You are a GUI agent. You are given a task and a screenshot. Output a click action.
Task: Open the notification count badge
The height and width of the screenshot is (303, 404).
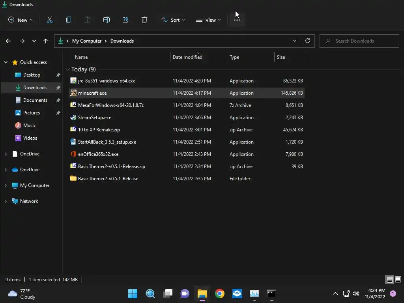[x=393, y=294]
